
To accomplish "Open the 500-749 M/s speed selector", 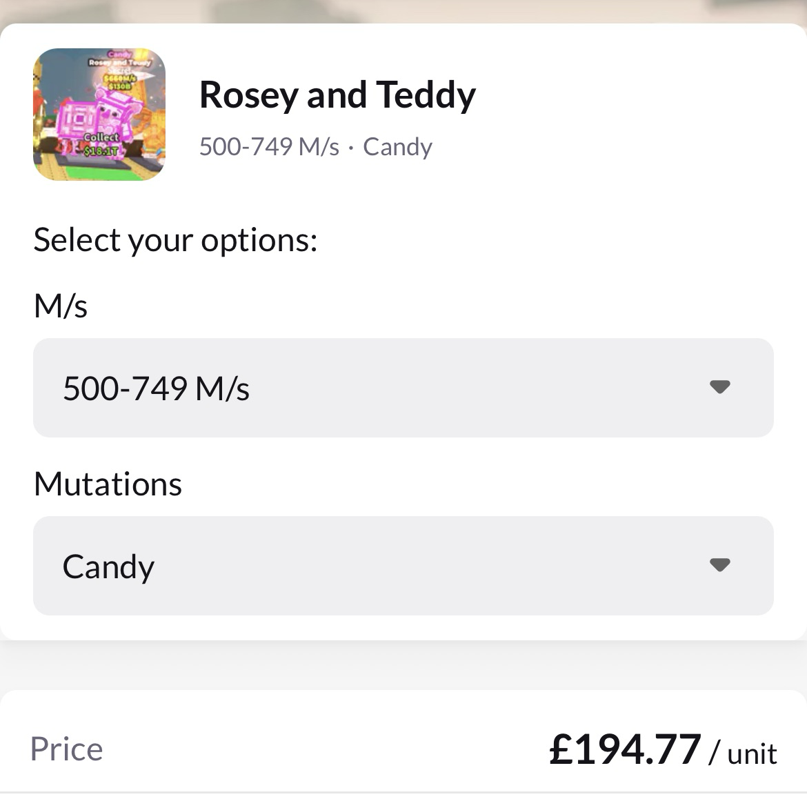I will pos(403,388).
